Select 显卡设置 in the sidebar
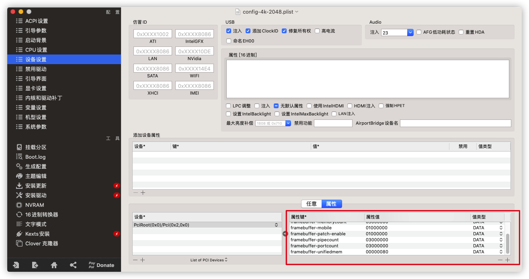This screenshot has height=279, width=529. [36, 88]
